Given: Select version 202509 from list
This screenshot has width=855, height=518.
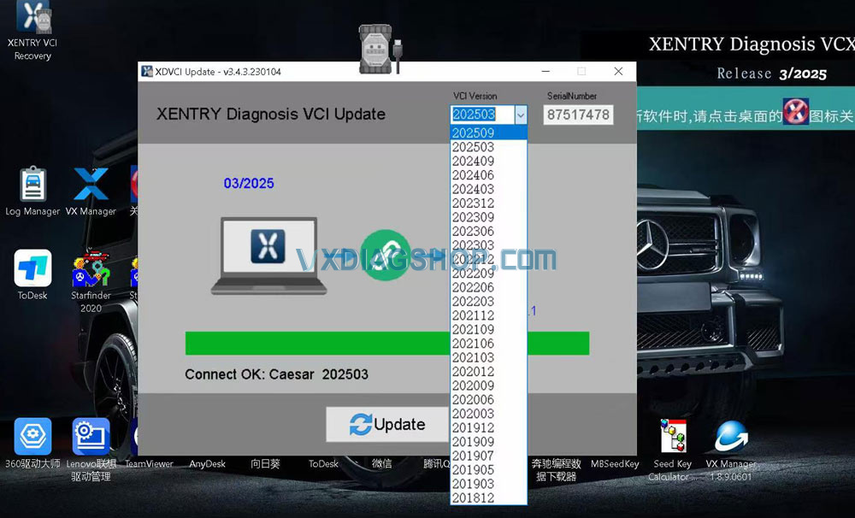Looking at the screenshot, I should tap(488, 133).
